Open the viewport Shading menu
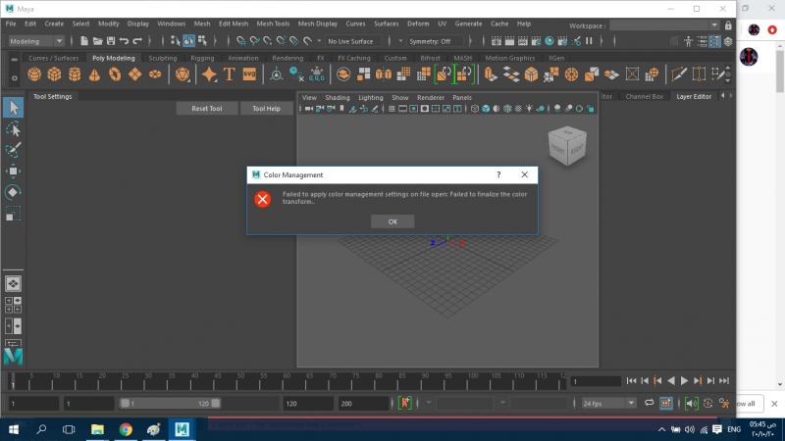The height and width of the screenshot is (441, 785). [x=338, y=97]
